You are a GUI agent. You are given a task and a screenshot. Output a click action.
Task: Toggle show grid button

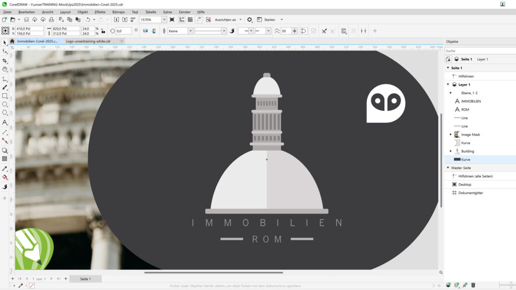[x=190, y=20]
